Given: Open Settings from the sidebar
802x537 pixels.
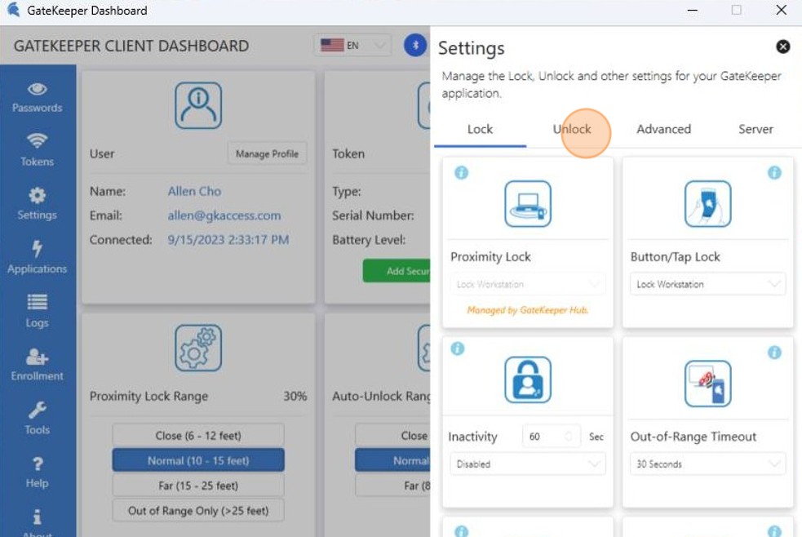Looking at the screenshot, I should [x=38, y=203].
